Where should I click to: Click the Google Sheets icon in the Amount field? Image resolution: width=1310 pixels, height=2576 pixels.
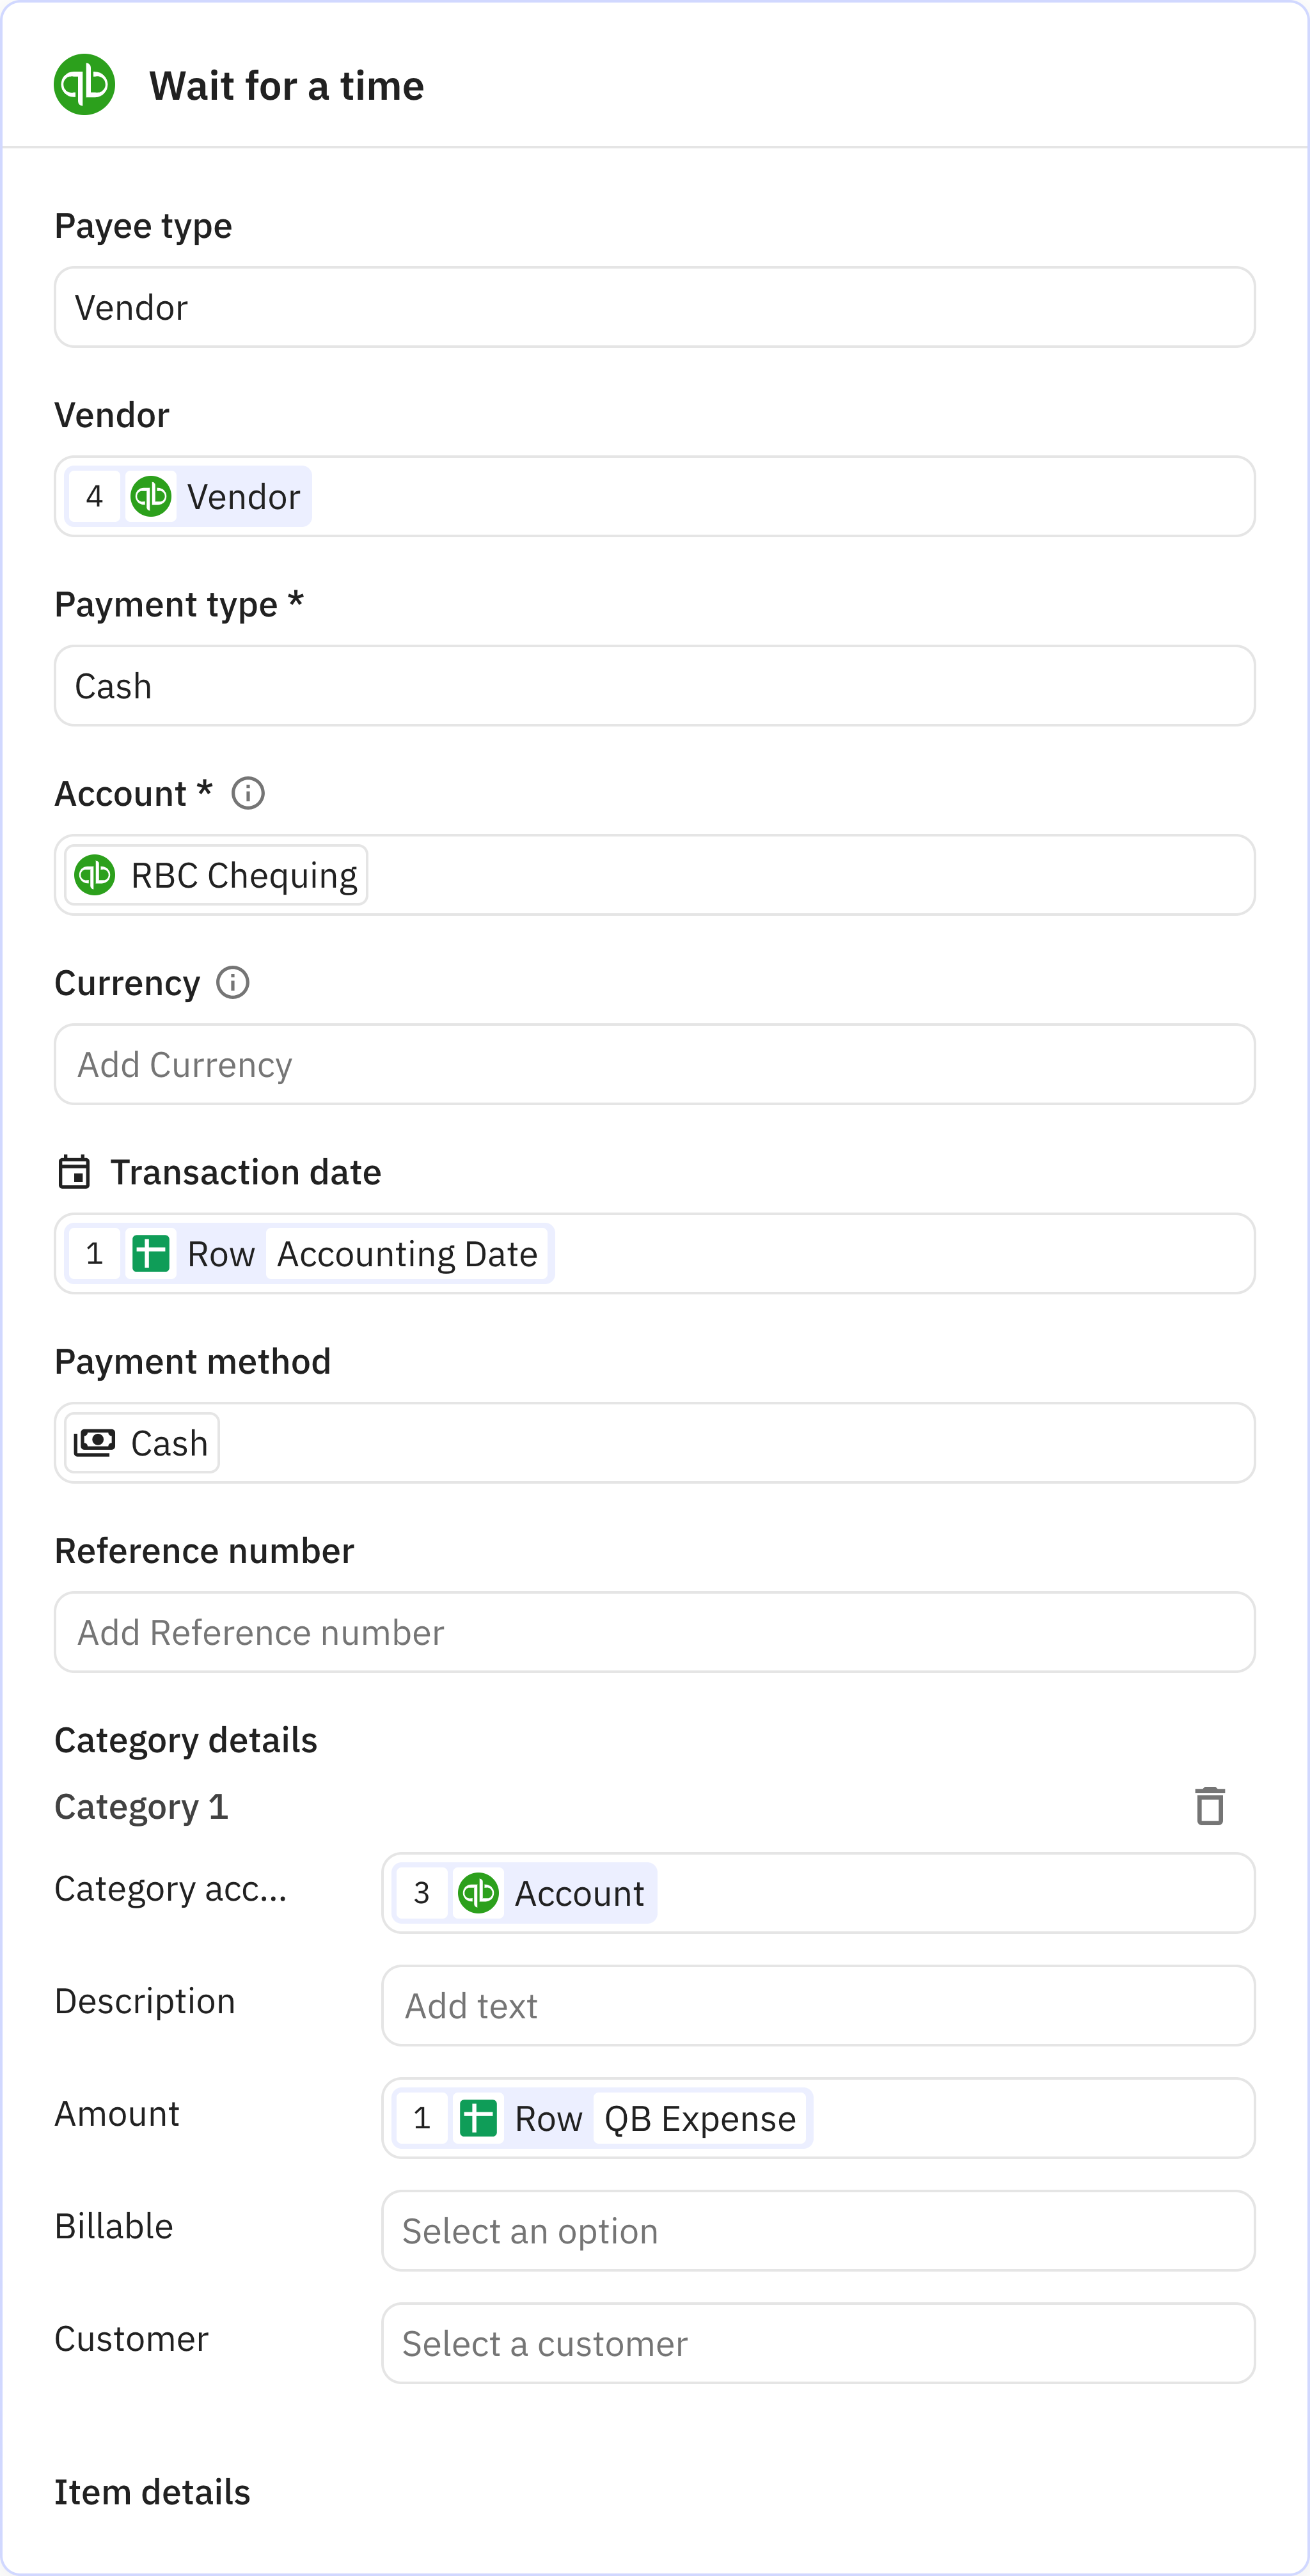click(478, 2118)
